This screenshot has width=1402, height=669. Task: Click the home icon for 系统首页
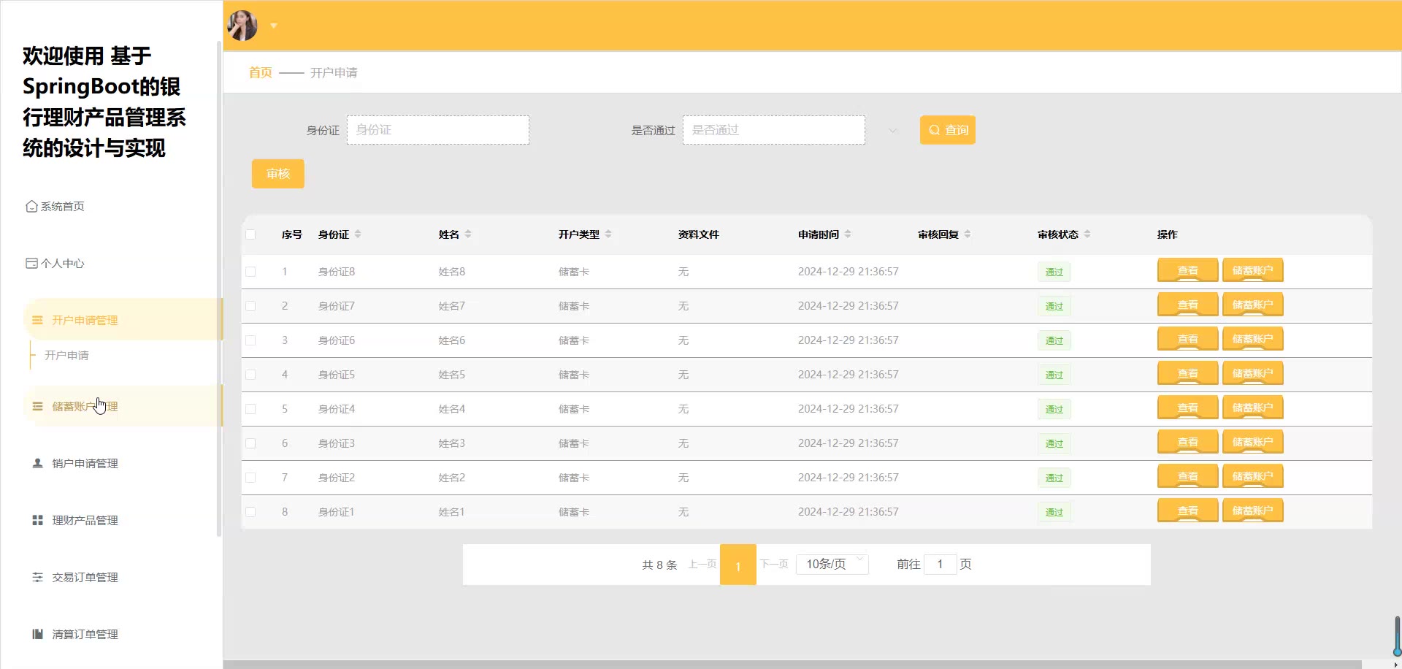tap(31, 207)
